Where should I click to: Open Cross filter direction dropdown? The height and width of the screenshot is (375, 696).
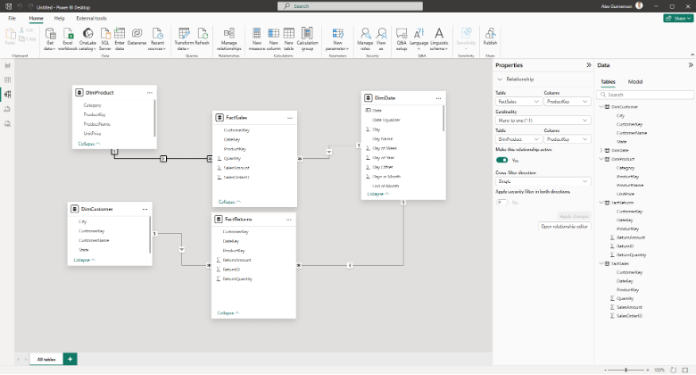[543, 181]
